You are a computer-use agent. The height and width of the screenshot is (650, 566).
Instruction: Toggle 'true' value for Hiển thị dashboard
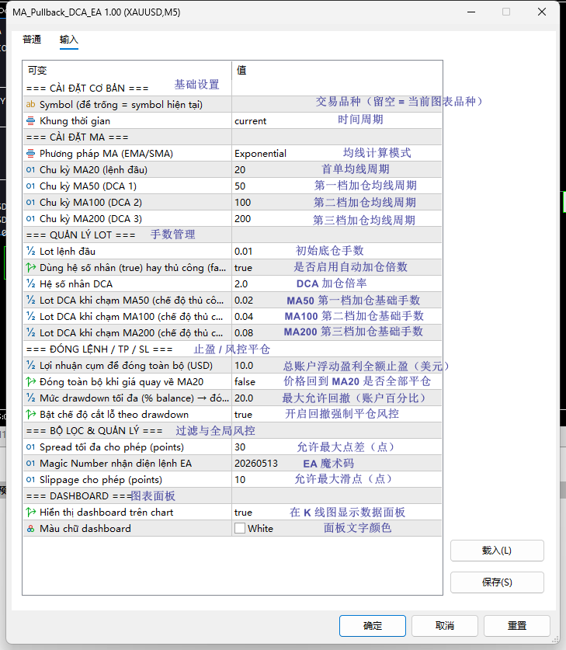[243, 513]
